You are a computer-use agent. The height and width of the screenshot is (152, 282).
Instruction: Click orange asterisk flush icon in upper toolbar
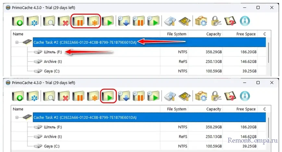(x=93, y=21)
